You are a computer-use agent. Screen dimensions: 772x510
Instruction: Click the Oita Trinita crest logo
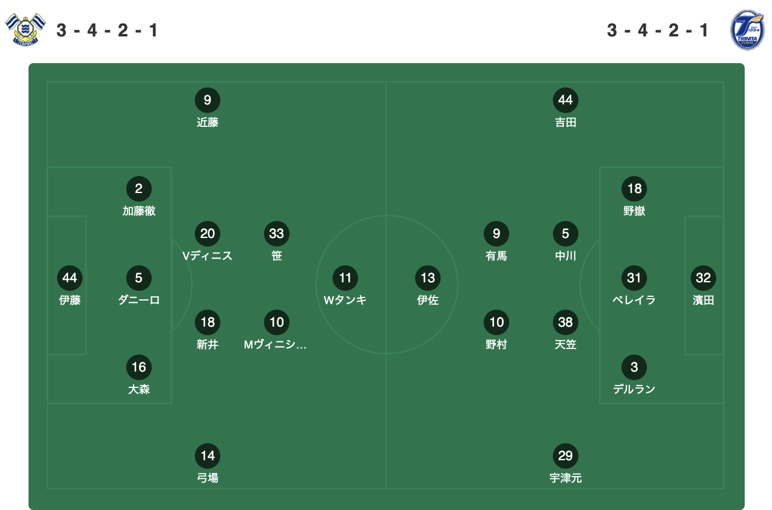pos(747,29)
